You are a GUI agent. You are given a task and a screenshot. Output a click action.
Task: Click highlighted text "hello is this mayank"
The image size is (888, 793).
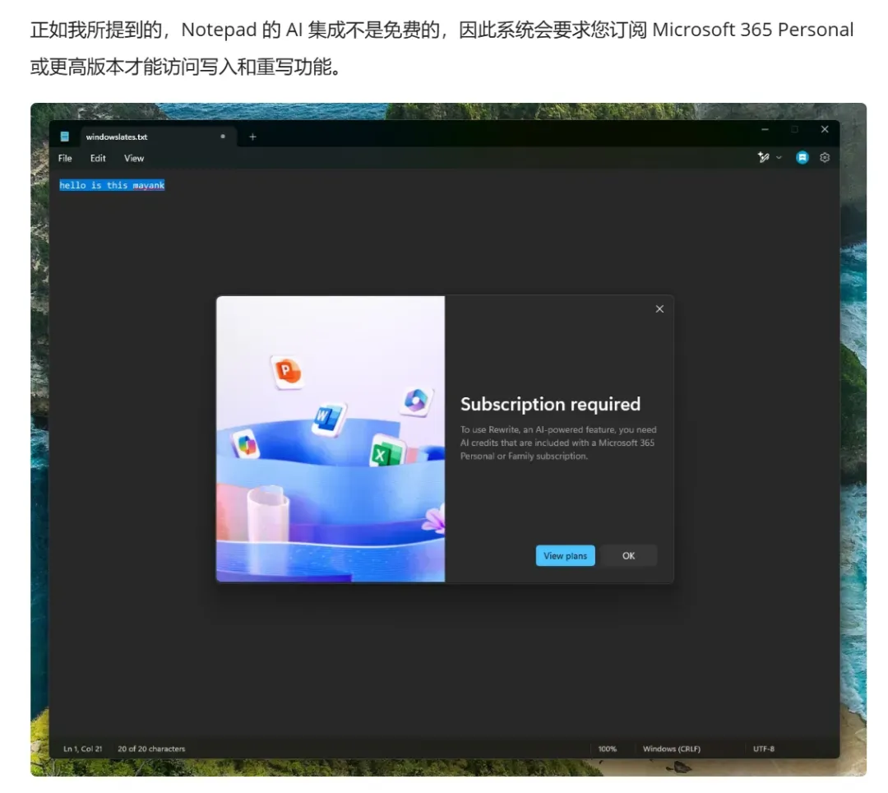(112, 185)
